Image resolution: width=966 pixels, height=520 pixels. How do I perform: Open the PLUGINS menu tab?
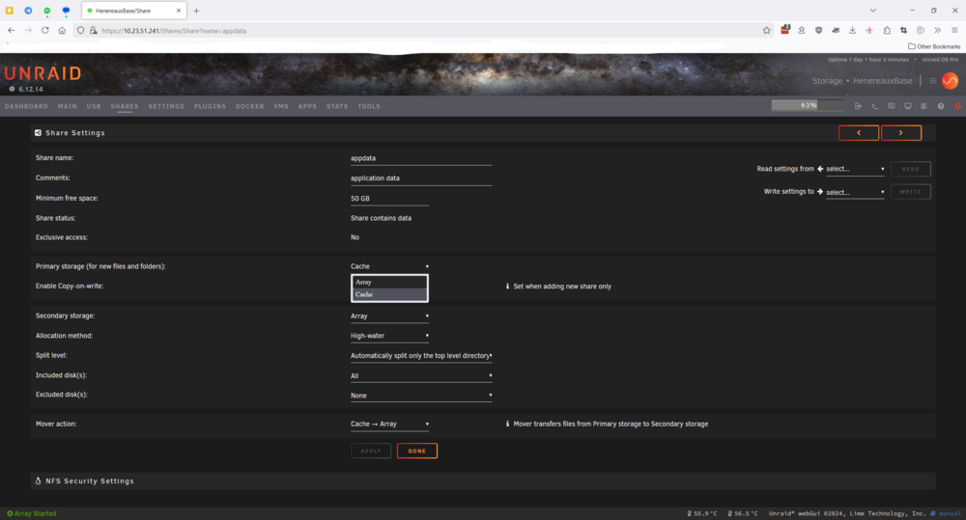coord(210,106)
